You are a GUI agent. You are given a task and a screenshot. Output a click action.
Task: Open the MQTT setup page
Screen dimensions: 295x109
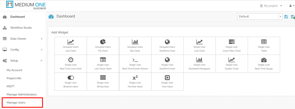10,86
